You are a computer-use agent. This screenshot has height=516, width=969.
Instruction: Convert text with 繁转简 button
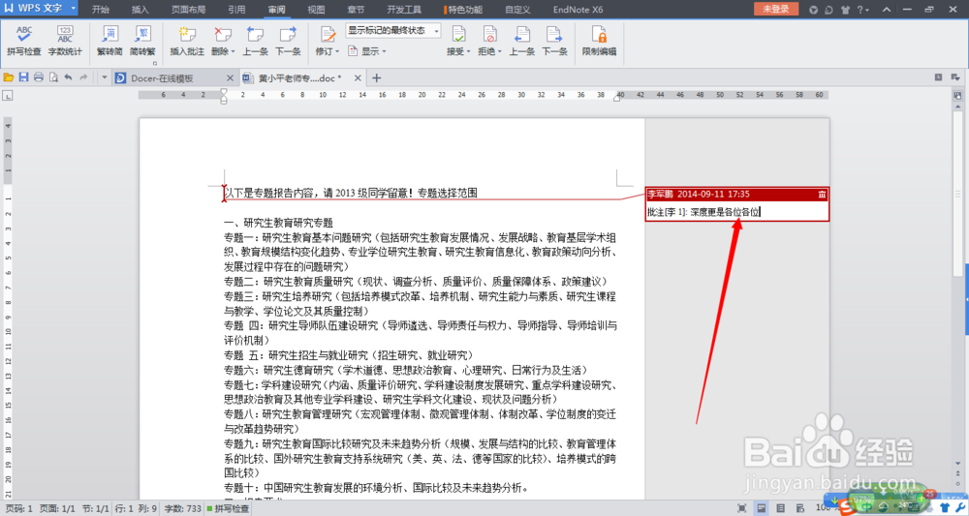[110, 41]
